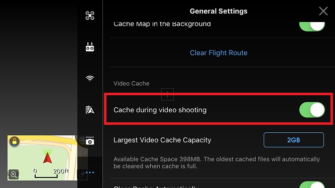Tap the red aircraft arrow on the map
335x188 pixels.
click(47, 158)
